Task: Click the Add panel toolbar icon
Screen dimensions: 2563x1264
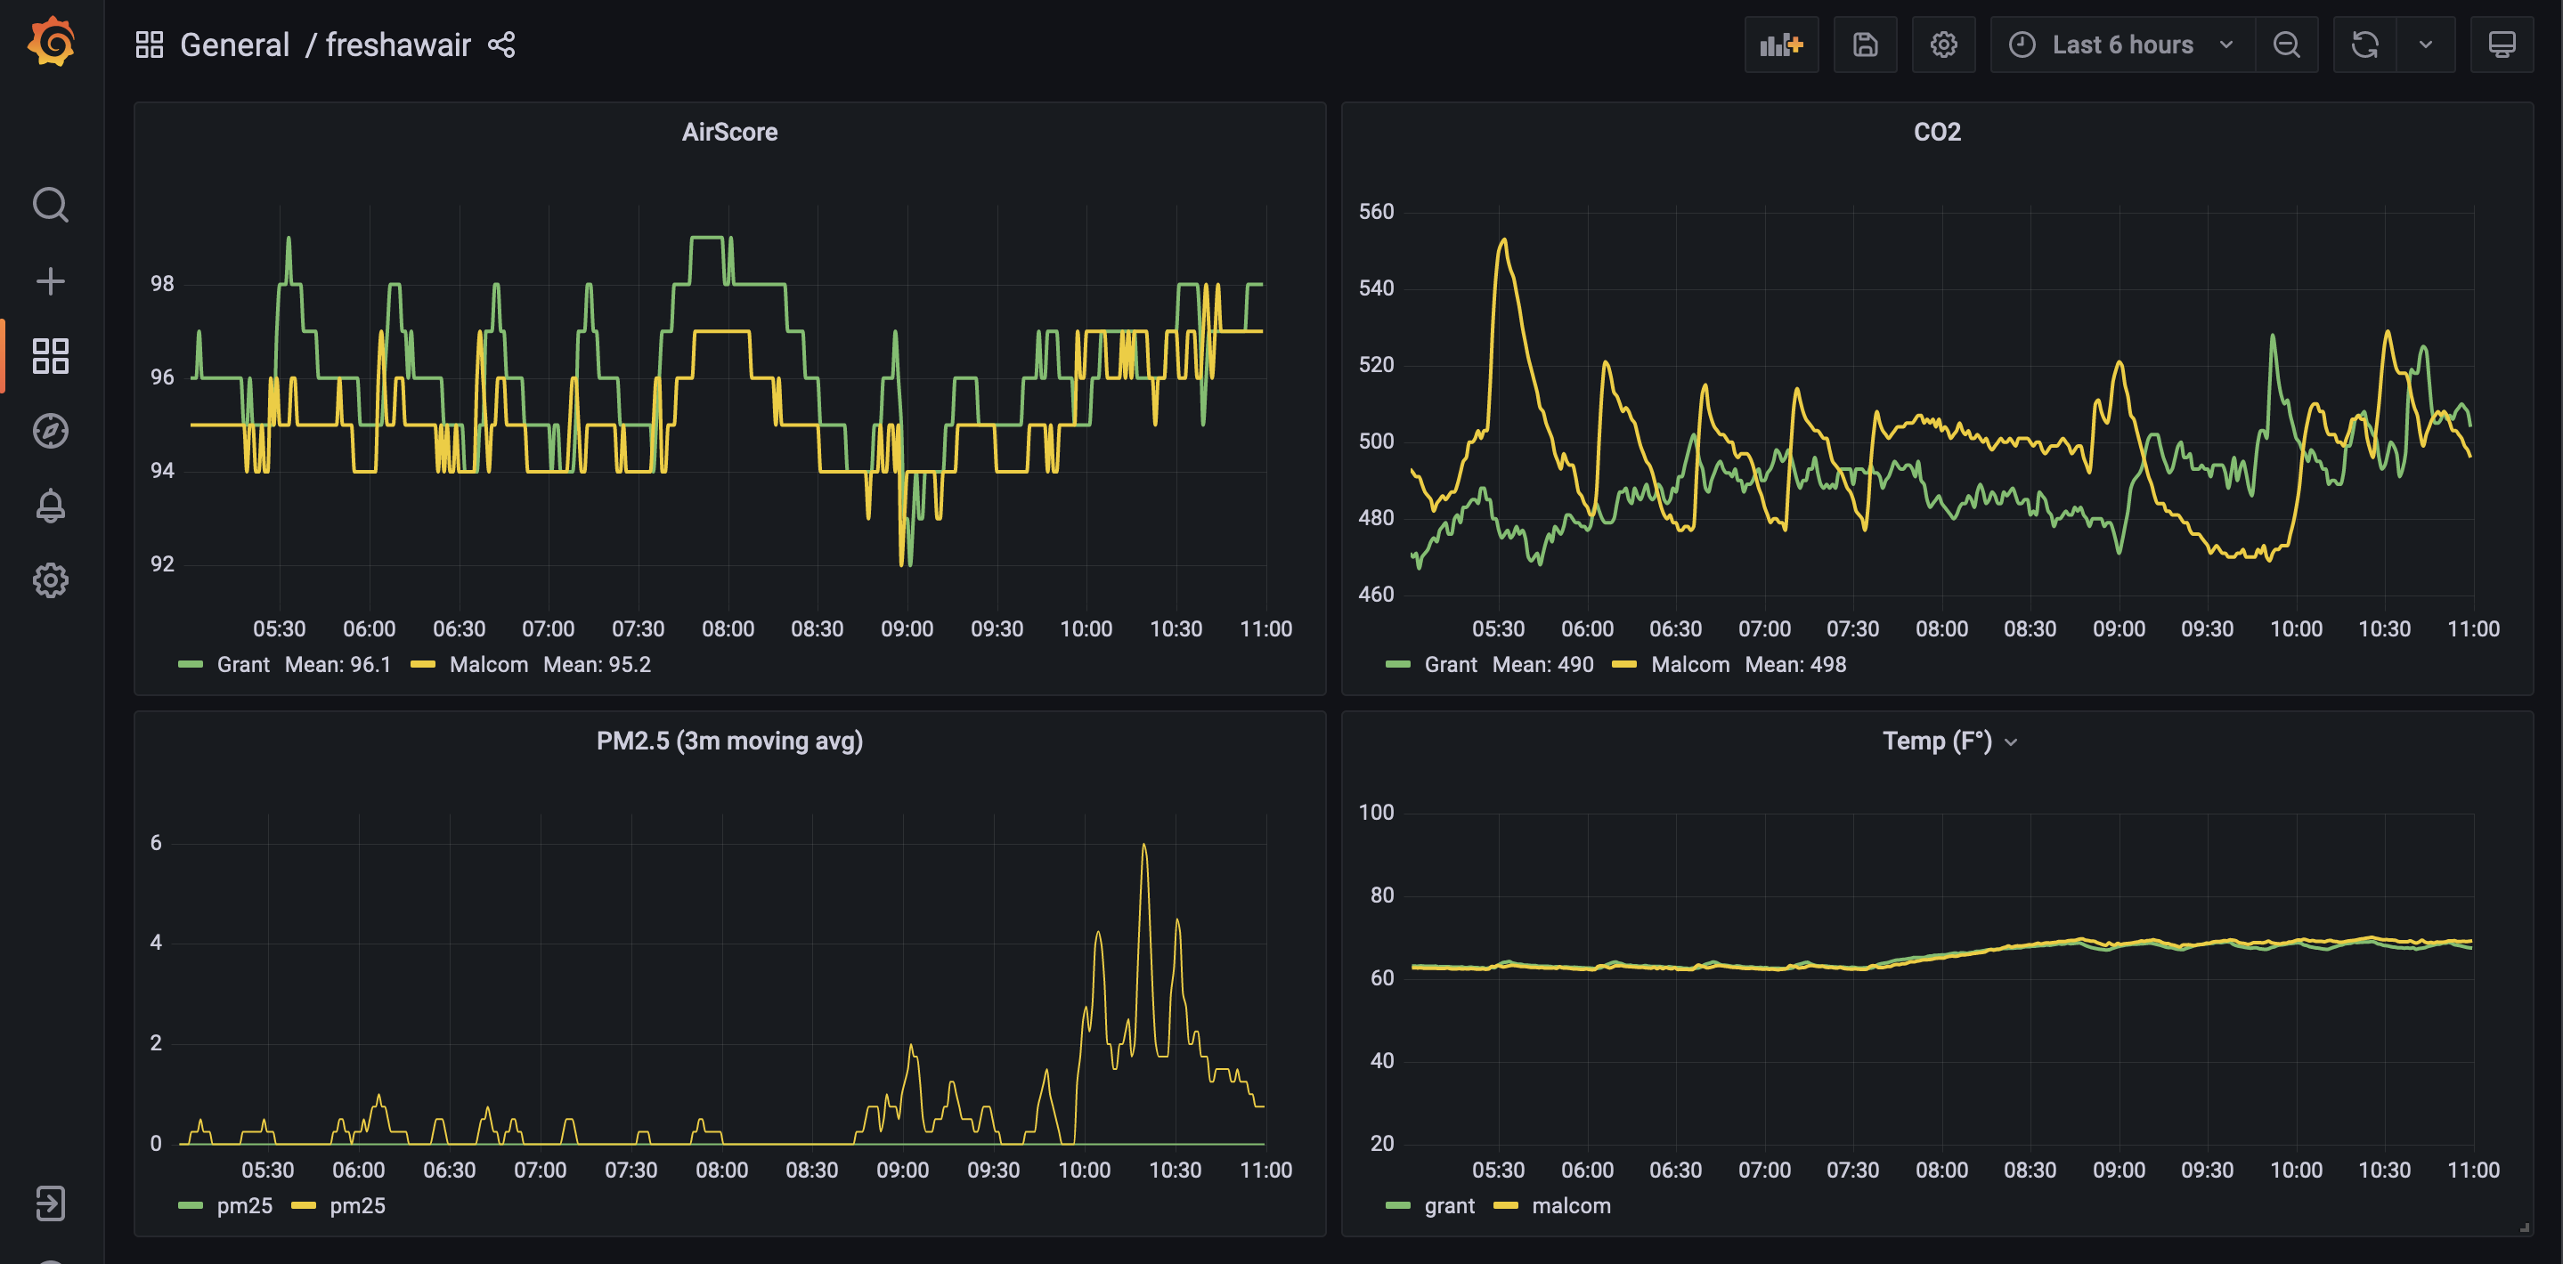Action: tap(1780, 45)
